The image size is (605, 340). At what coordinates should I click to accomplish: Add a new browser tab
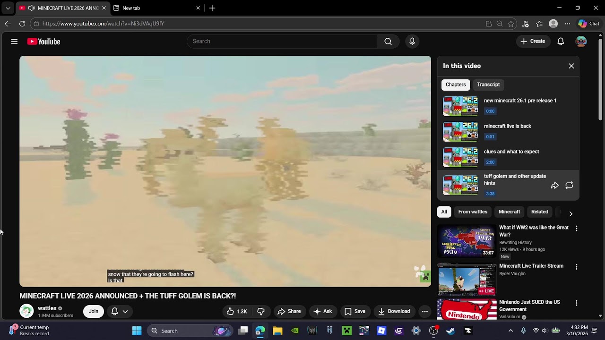(x=212, y=8)
